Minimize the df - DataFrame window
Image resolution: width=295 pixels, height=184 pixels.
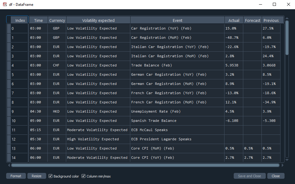pos(261,4)
